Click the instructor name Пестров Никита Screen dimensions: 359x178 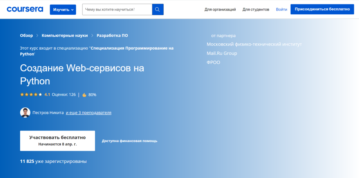point(48,113)
